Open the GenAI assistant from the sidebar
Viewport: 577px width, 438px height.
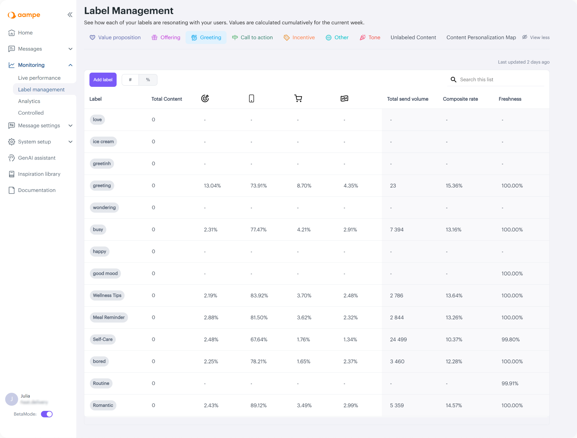click(x=36, y=158)
